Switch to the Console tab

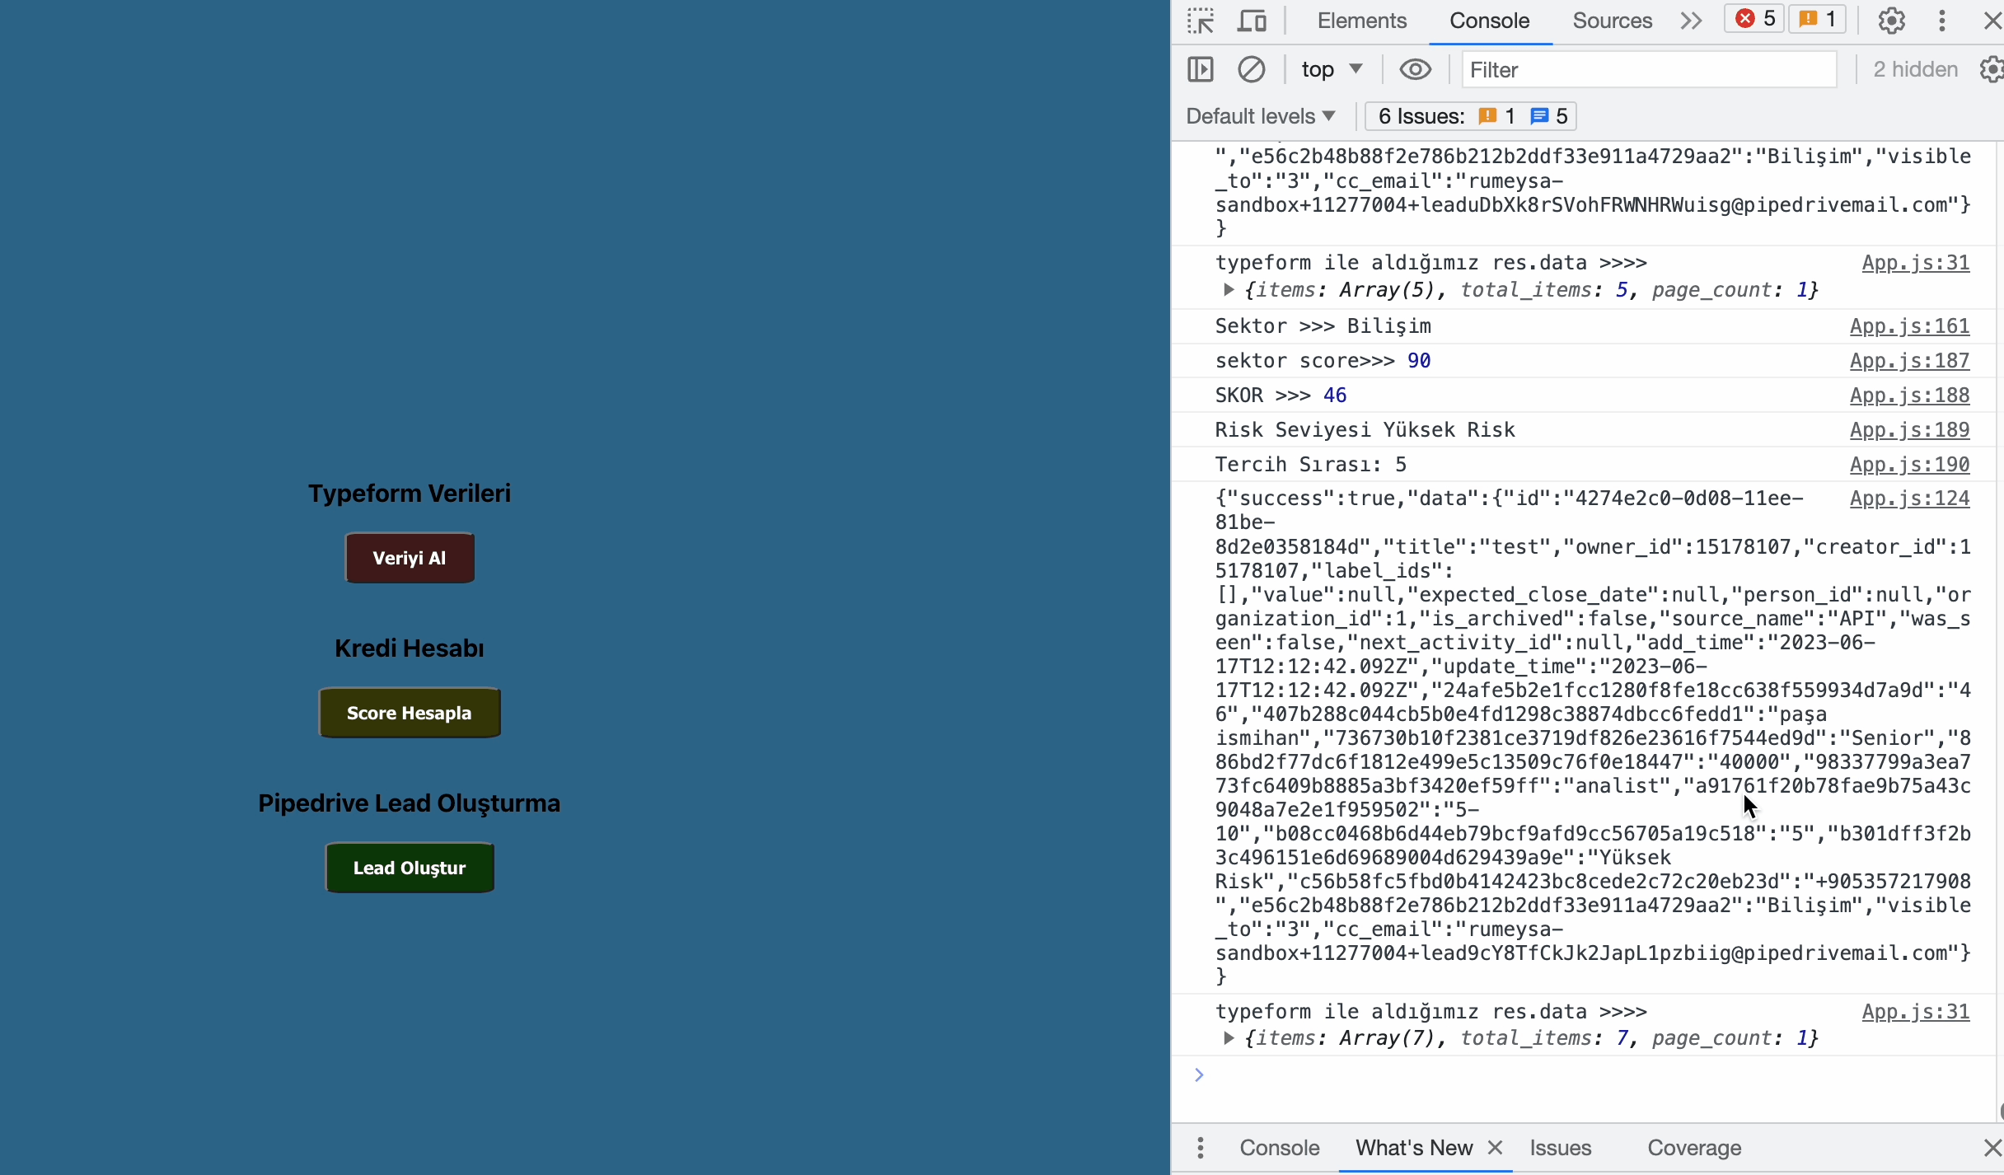pos(1489,21)
